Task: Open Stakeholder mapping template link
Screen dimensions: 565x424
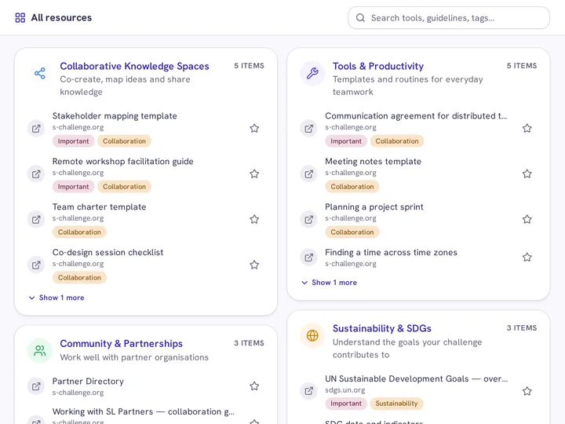Action: point(115,115)
